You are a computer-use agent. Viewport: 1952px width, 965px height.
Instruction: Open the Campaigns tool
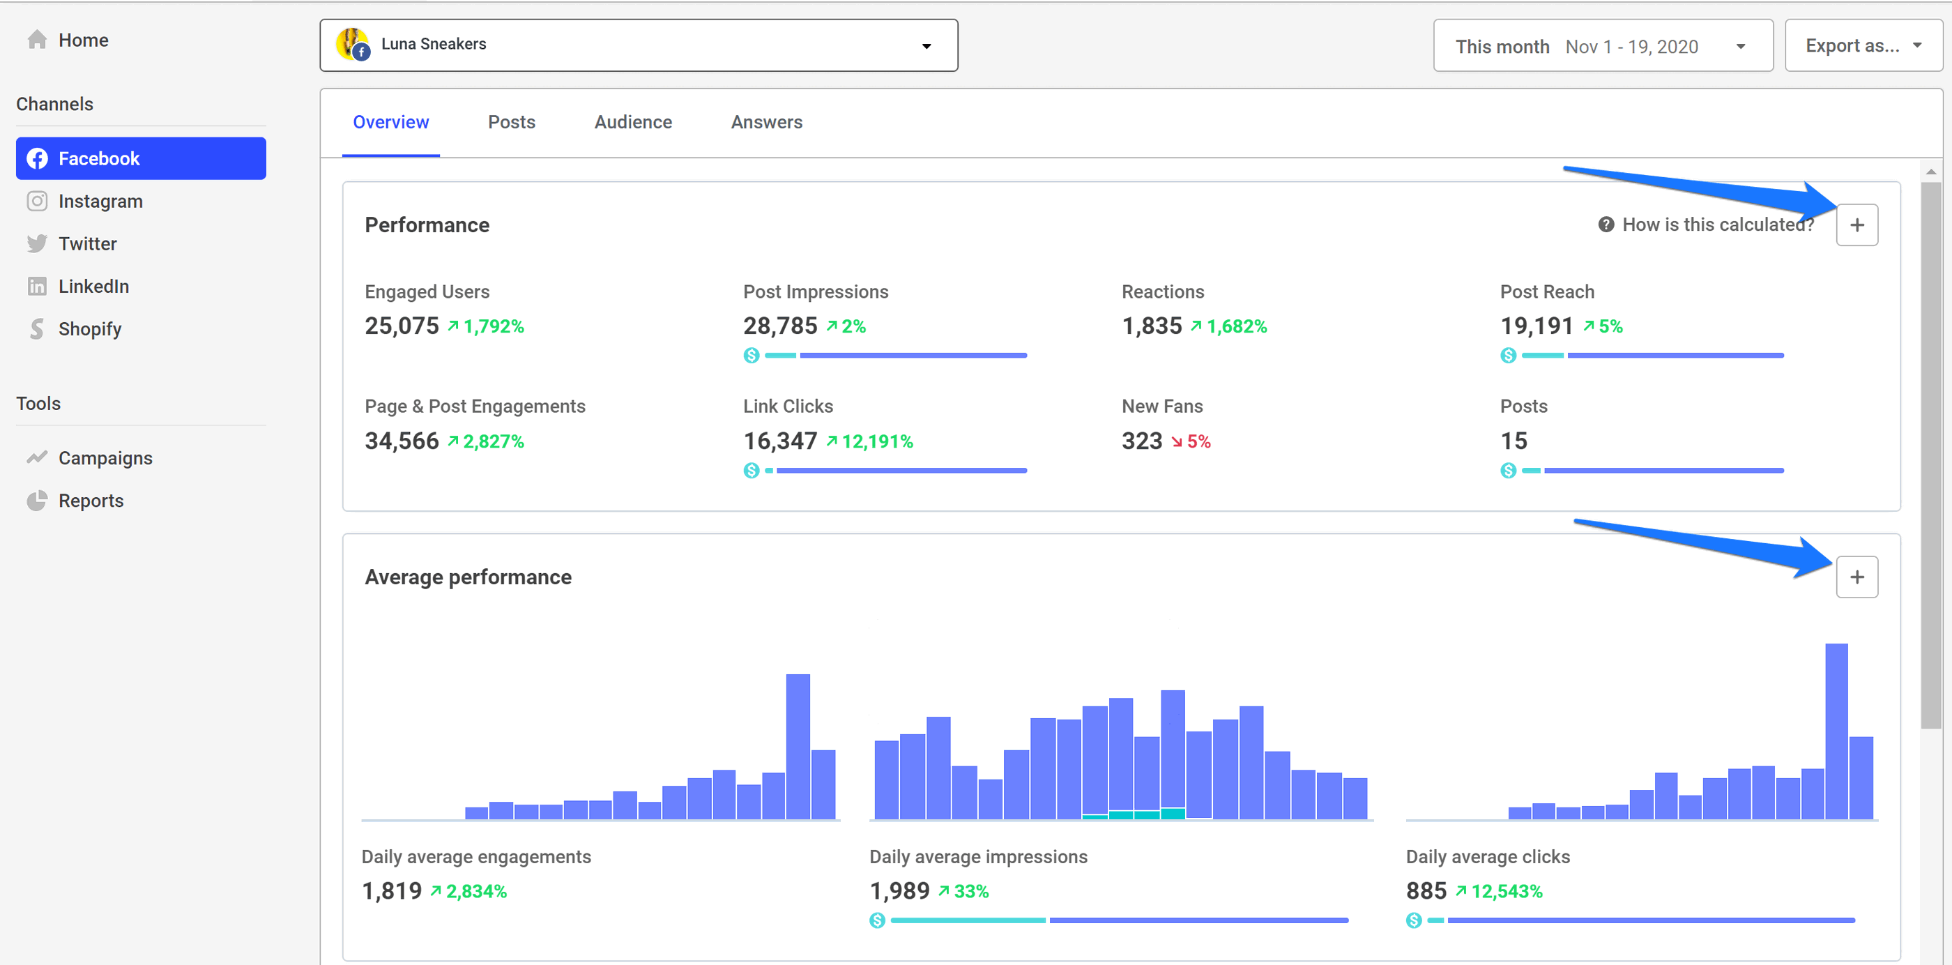pyautogui.click(x=105, y=457)
